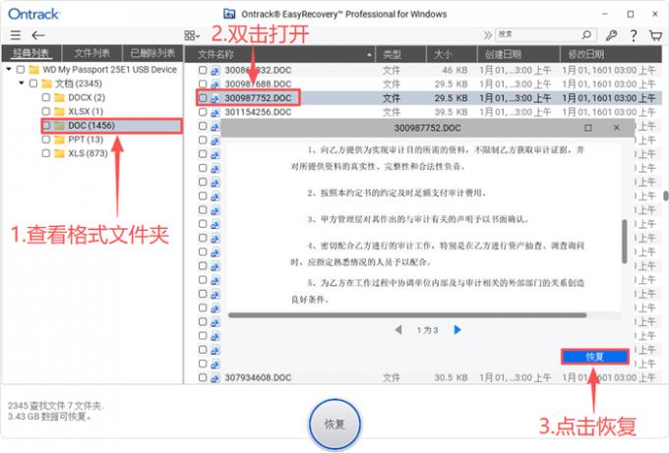
Task: Select file name 307934608.DOC
Action: 258,377
